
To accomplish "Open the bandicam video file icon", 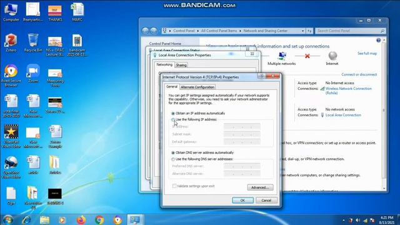I will [x=77, y=45].
